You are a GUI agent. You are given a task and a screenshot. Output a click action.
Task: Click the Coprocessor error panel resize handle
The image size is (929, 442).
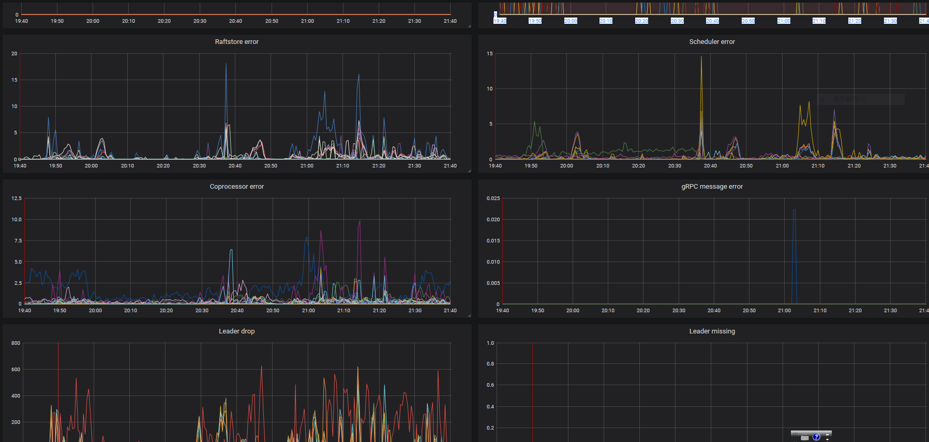[x=469, y=315]
